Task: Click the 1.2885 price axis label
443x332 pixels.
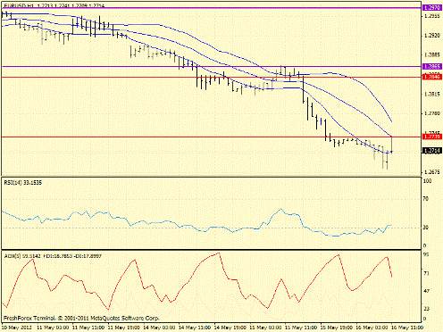Action: [x=432, y=55]
